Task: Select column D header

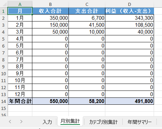Action: [130, 4]
